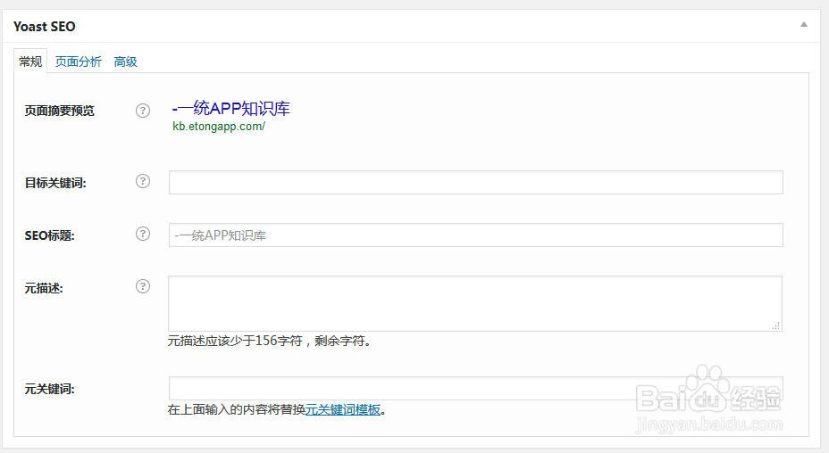829x453 pixels.
Task: Click into the SEO标题 input field
Action: pyautogui.click(x=476, y=235)
